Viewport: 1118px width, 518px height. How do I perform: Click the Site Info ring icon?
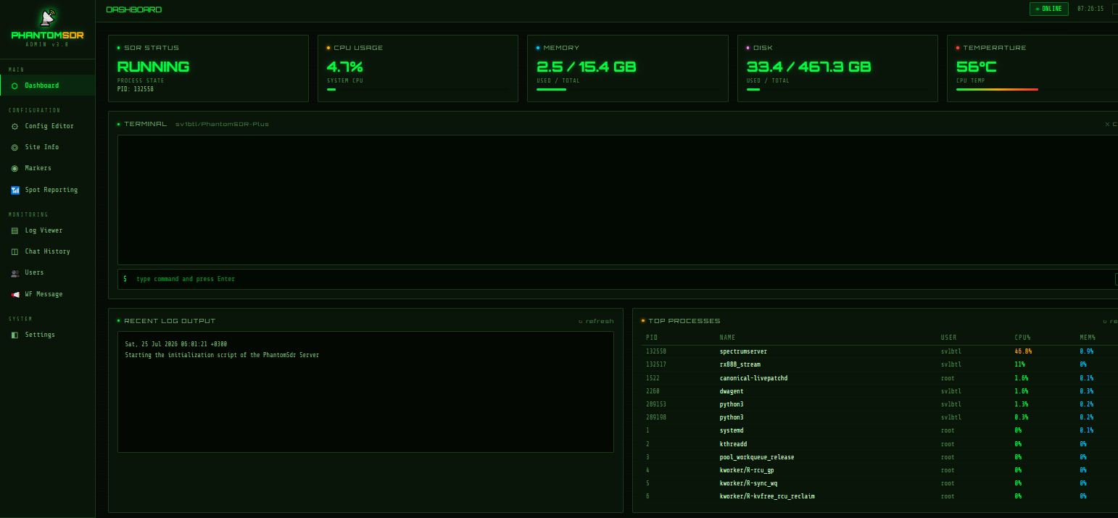point(15,147)
